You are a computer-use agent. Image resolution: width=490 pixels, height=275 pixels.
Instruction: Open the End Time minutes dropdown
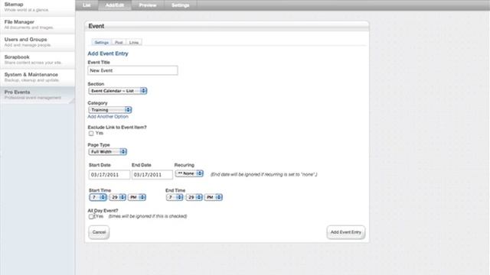tap(194, 197)
